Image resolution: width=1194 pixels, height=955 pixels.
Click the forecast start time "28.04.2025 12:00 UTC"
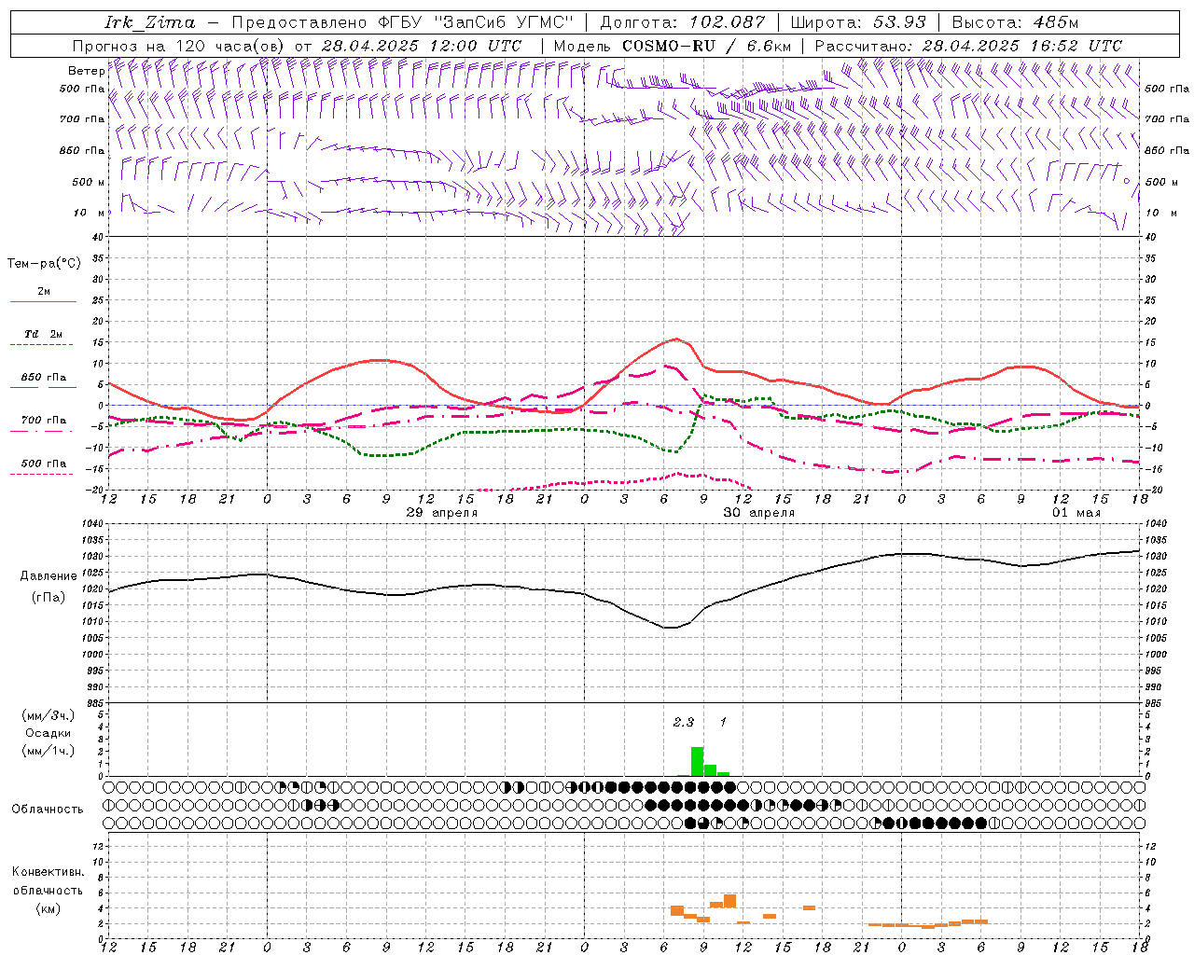[x=421, y=46]
